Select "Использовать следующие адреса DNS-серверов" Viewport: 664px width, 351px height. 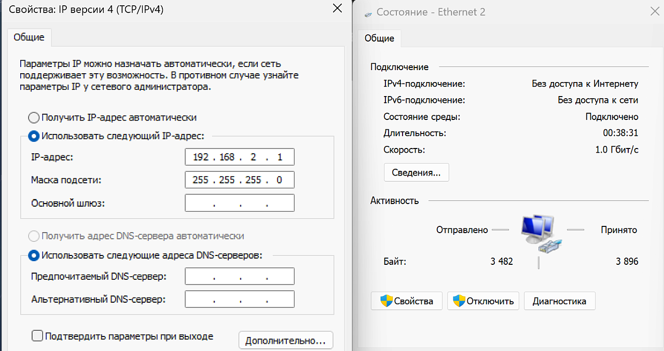[x=33, y=255]
